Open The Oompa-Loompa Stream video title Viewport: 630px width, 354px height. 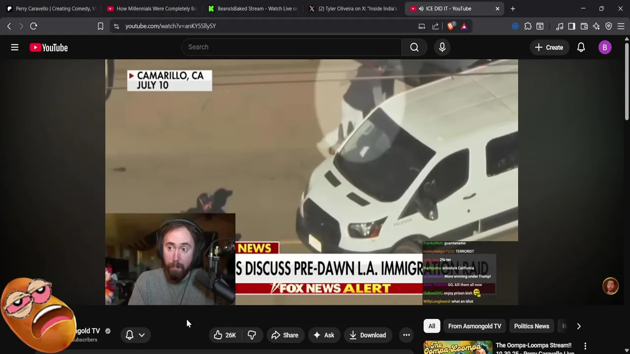tap(535, 349)
